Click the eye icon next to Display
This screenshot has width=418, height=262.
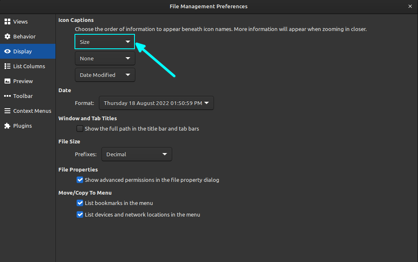(x=7, y=51)
